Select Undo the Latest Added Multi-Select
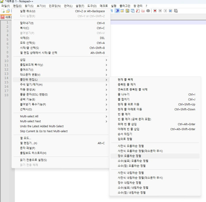 tap(61, 126)
